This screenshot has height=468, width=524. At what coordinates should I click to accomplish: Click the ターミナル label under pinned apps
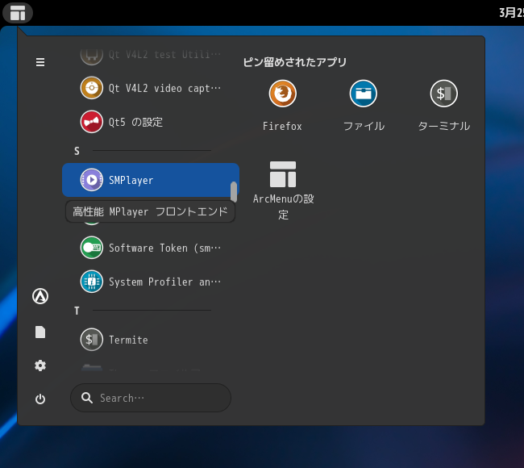point(444,126)
